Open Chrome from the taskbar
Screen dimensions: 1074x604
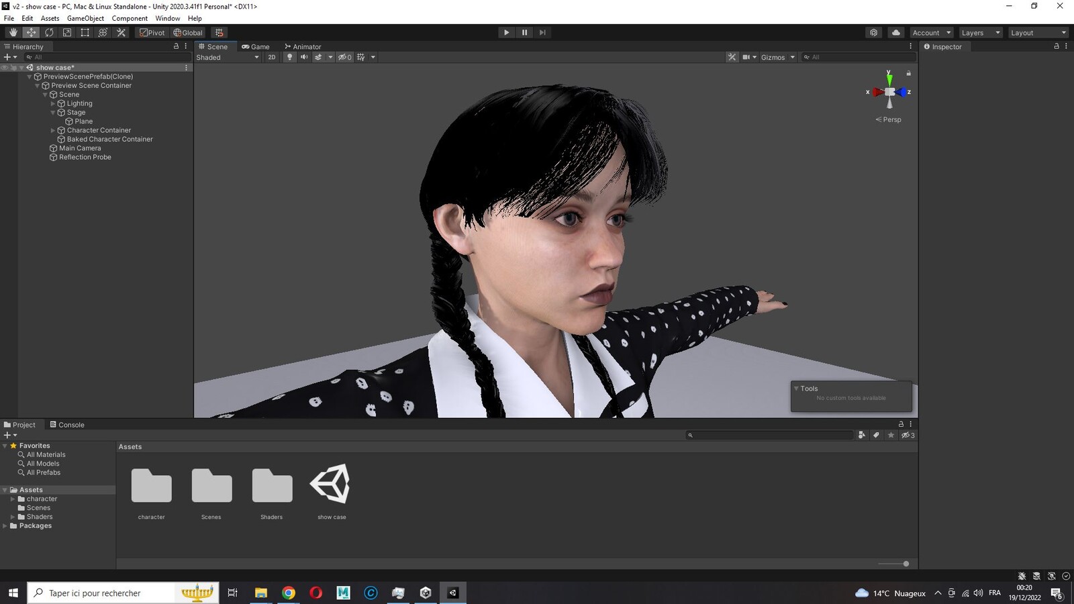[289, 593]
